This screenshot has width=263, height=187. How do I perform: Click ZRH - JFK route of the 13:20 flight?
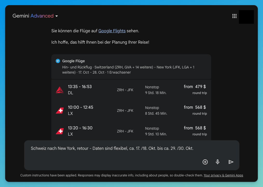coord(125,131)
